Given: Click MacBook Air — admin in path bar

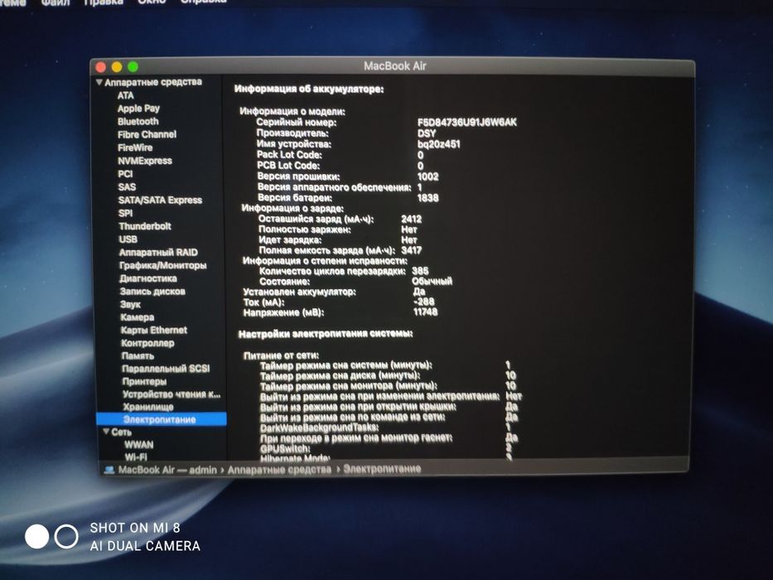Looking at the screenshot, I should click(167, 470).
